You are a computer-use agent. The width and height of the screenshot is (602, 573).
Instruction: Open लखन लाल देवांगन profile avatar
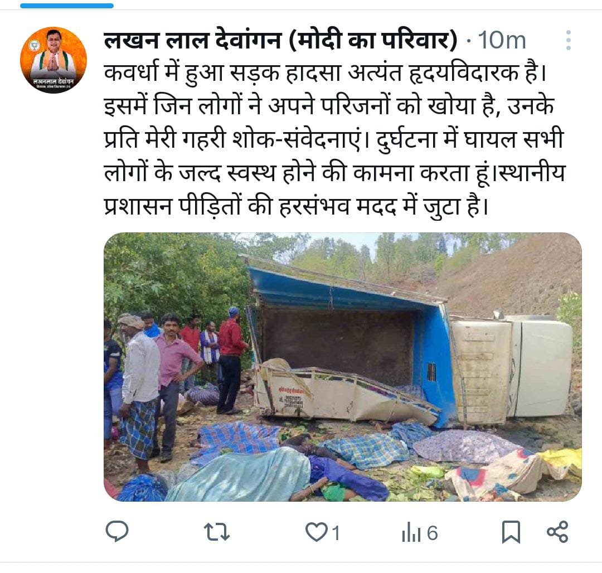(x=54, y=60)
